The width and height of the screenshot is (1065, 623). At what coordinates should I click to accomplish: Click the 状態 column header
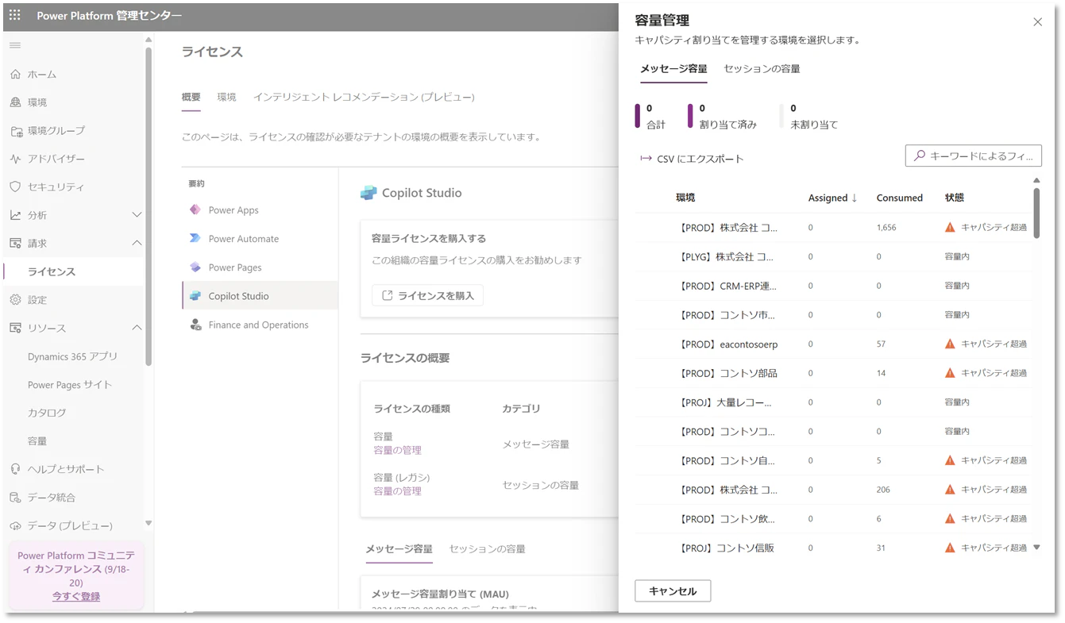(954, 198)
